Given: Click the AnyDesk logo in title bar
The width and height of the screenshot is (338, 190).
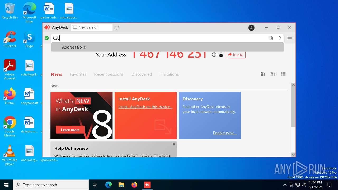Looking at the screenshot, I should tap(47, 27).
